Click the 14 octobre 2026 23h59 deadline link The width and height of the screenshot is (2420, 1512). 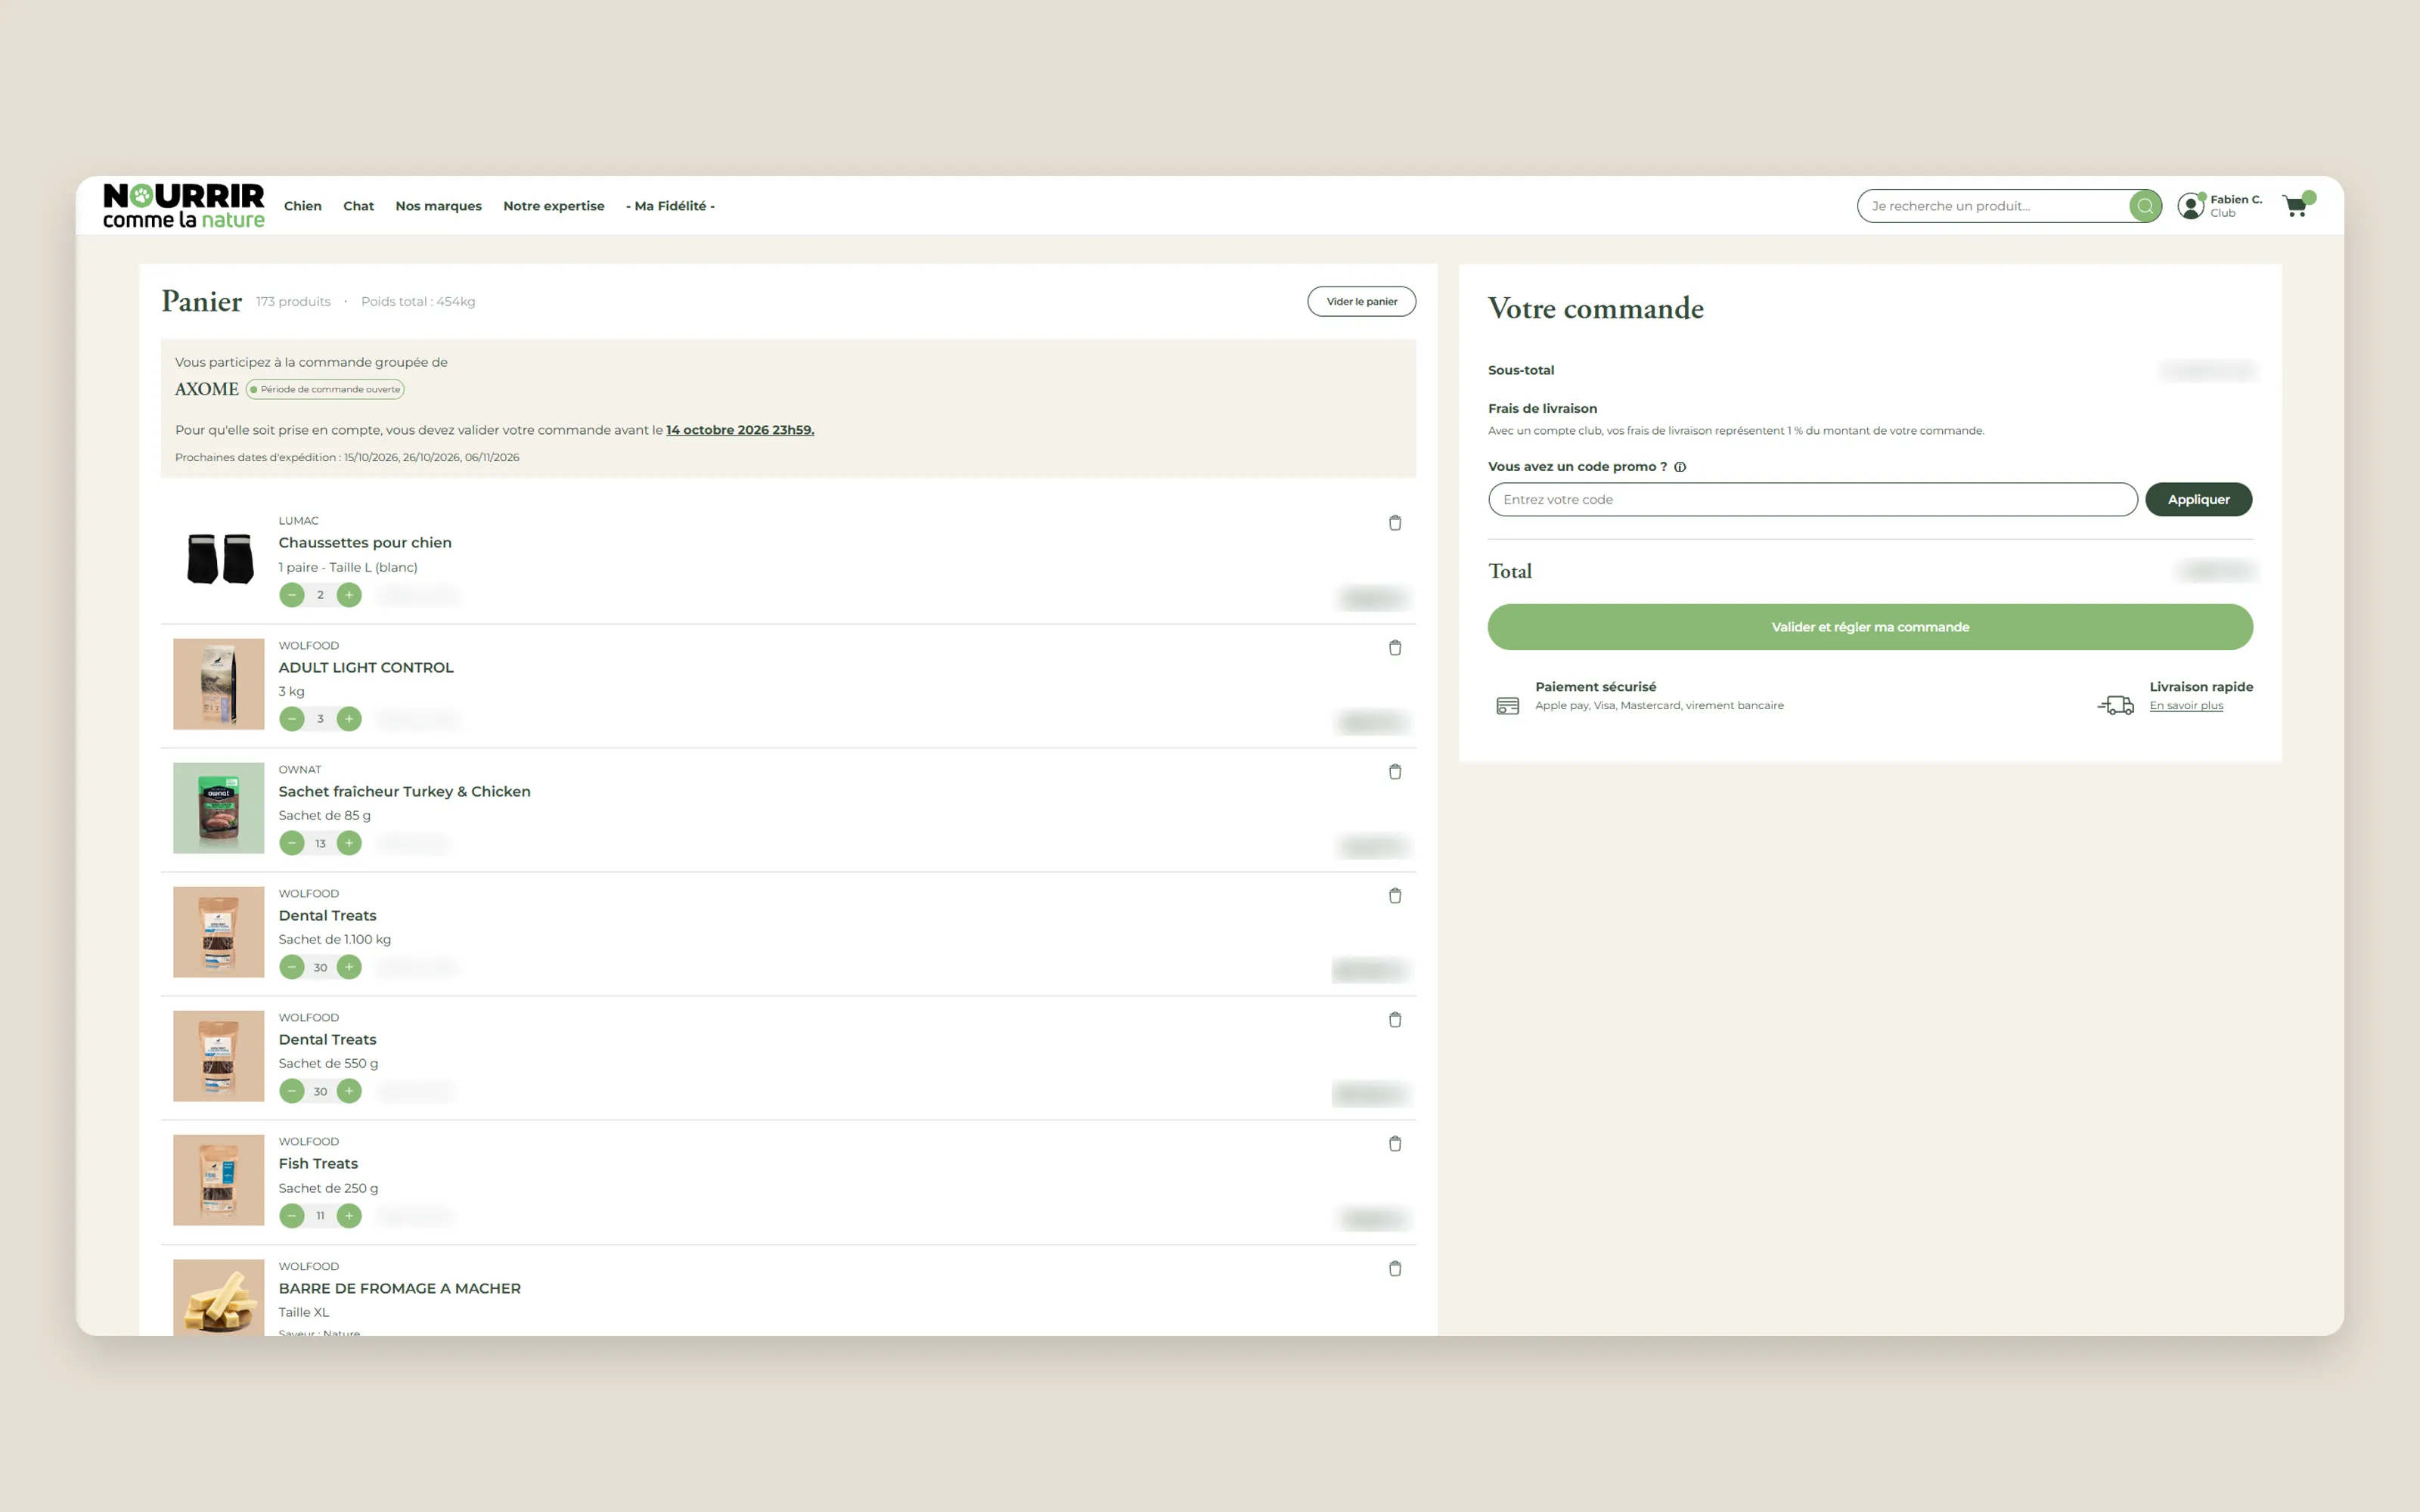(x=740, y=430)
